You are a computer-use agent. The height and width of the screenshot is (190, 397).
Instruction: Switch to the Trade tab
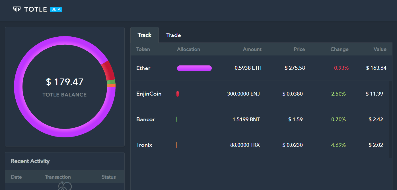coord(174,35)
